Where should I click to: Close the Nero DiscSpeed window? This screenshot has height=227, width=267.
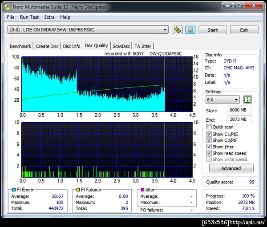click(x=254, y=5)
